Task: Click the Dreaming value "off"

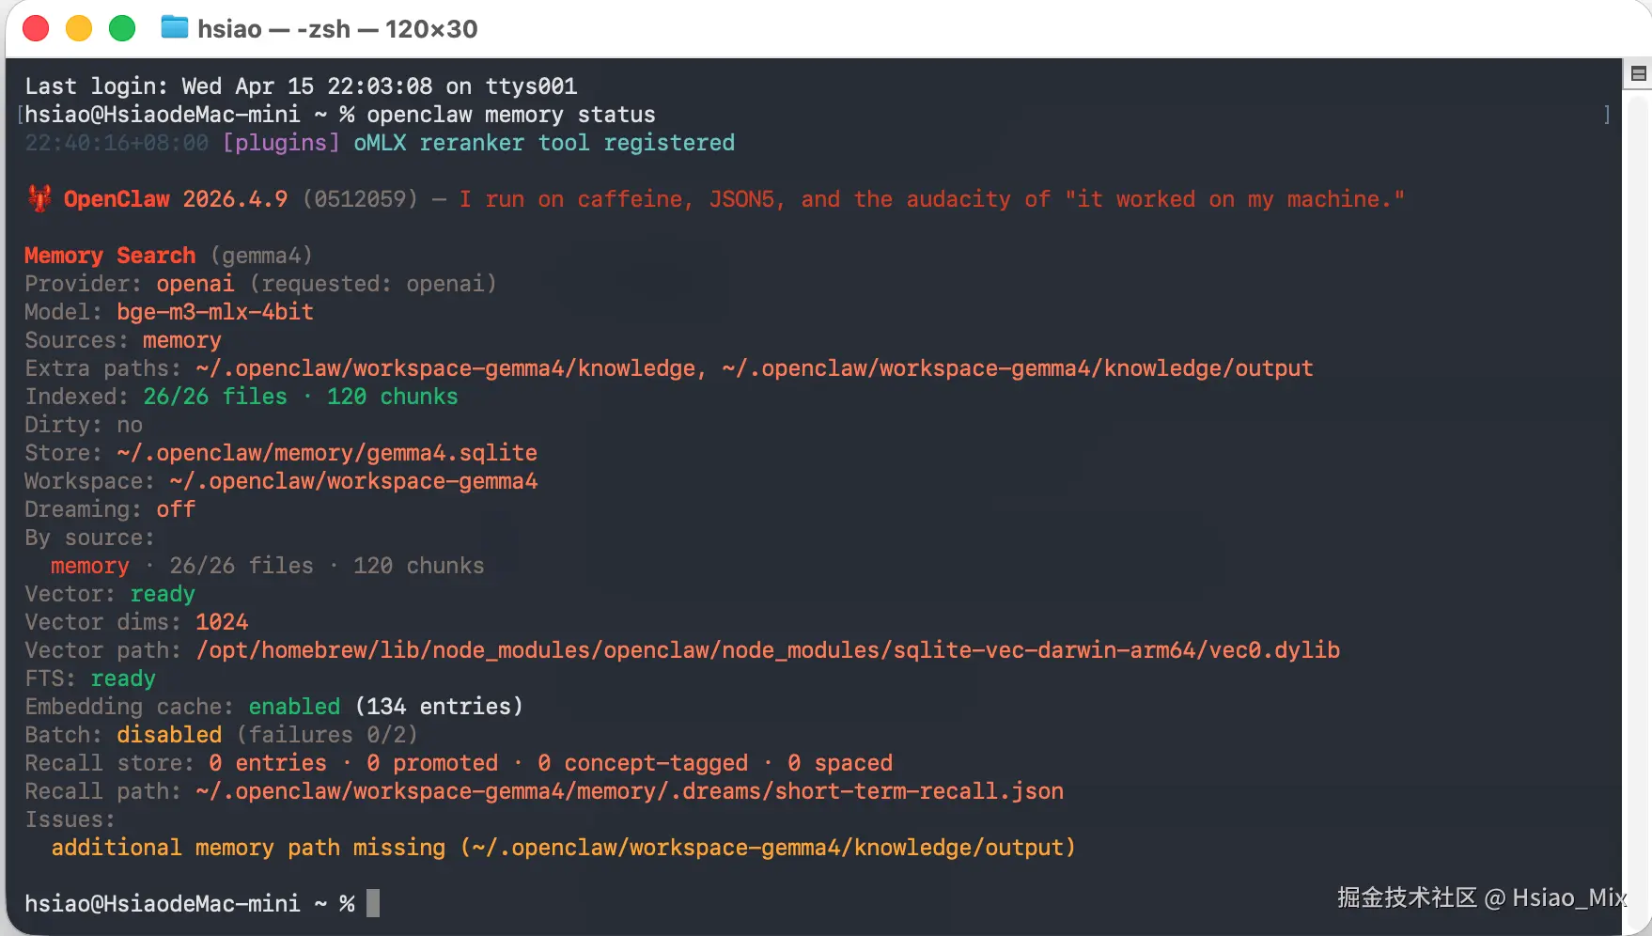Action: coord(176,509)
